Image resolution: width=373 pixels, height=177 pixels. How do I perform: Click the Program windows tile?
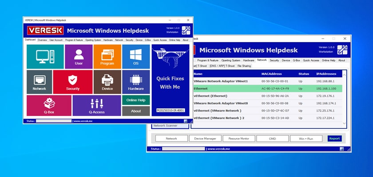pos(107,57)
